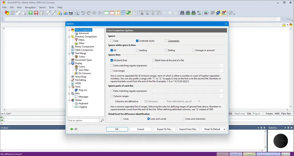
Task: Click the blue puzzle plug-ins toolbar icon
Action: (218, 13)
